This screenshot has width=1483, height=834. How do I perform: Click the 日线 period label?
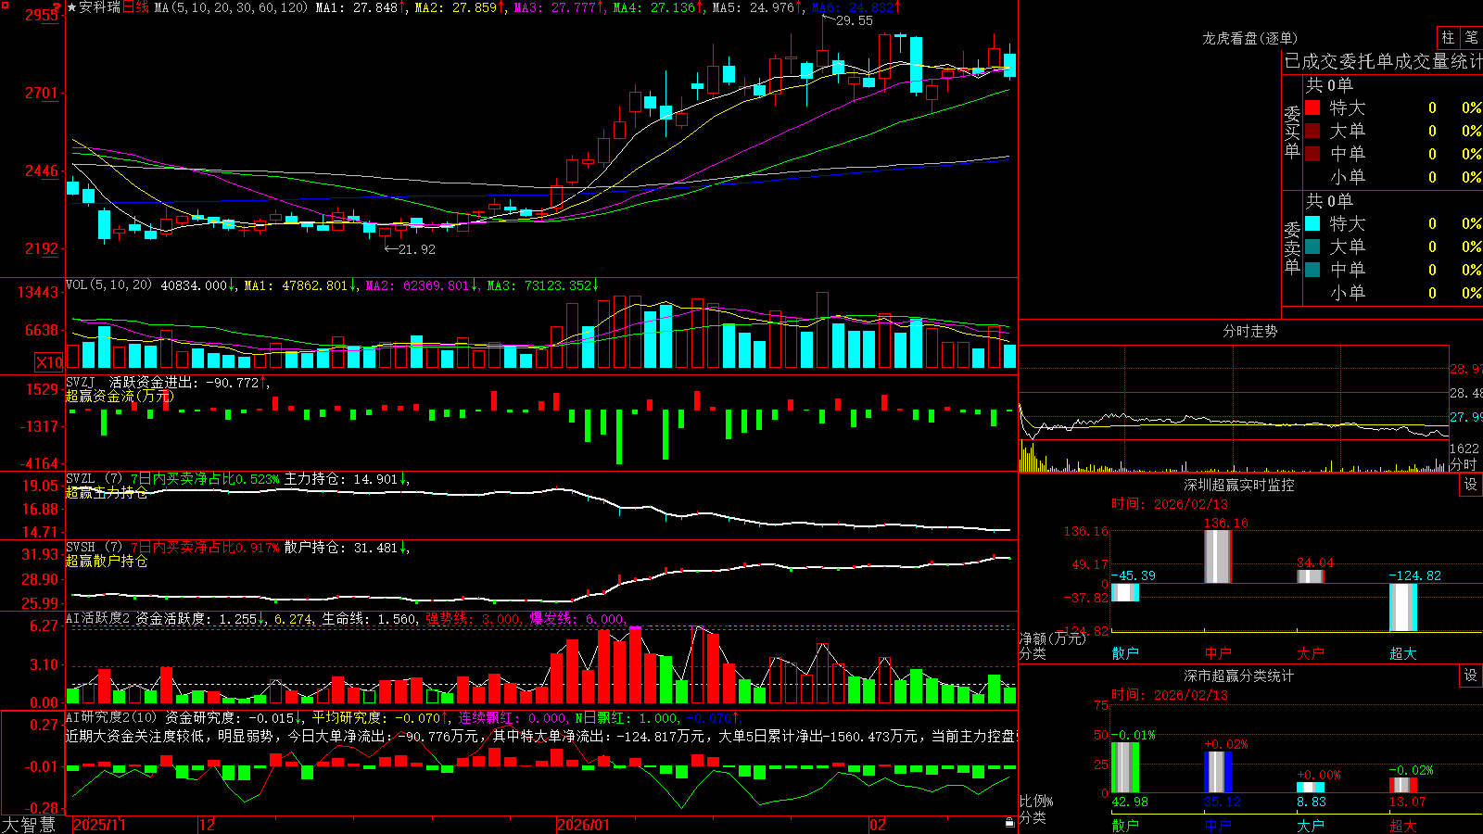click(x=135, y=7)
